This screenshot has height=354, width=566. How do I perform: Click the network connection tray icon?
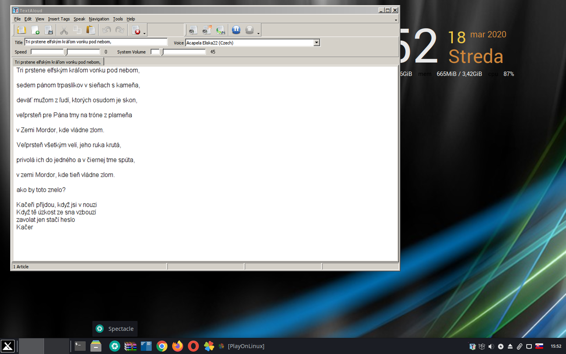(x=529, y=346)
